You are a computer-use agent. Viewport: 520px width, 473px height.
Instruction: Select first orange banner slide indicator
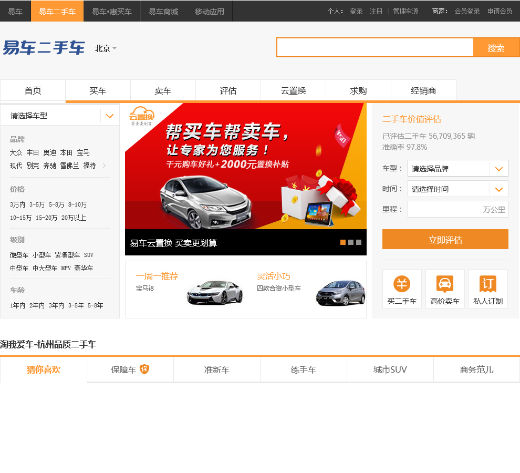pos(343,242)
